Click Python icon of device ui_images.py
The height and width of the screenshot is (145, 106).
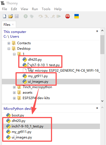coord(8,137)
